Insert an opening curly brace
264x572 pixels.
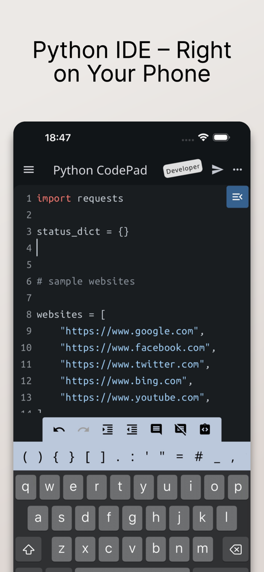[x=56, y=456]
